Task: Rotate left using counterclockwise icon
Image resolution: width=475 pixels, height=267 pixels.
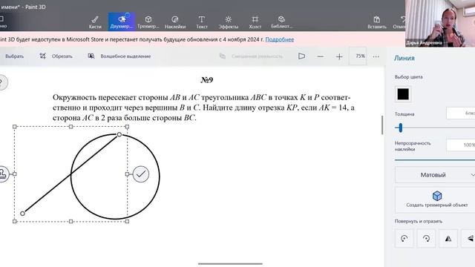Action: (404, 239)
